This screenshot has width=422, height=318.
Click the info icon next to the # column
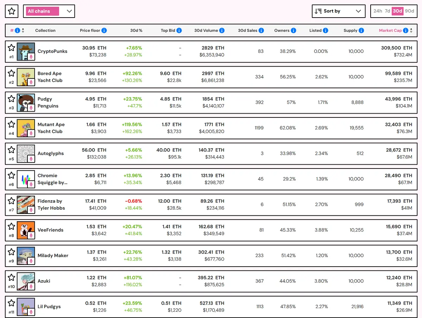tap(17, 31)
